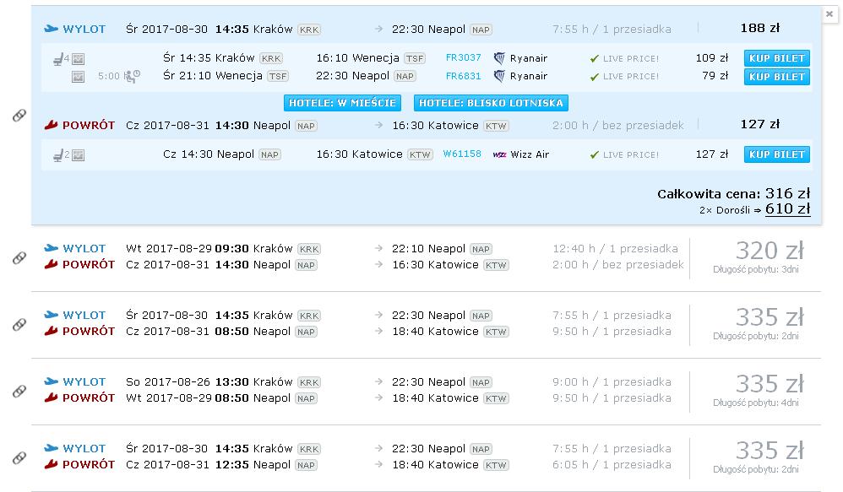
Task: Click picture icon on Śr 21:10 Wenecja row
Action: (78, 78)
